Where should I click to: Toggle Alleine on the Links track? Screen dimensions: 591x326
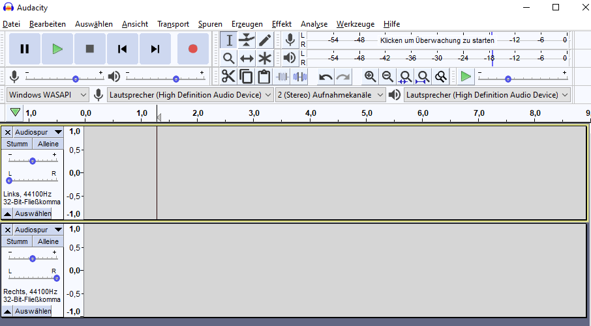pos(48,144)
